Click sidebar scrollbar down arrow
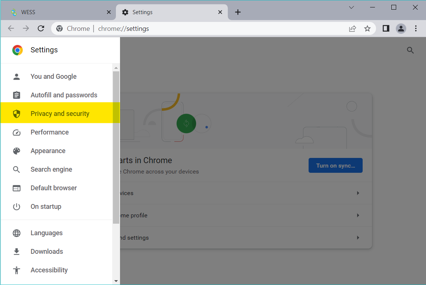This screenshot has height=285, width=426. point(116,281)
